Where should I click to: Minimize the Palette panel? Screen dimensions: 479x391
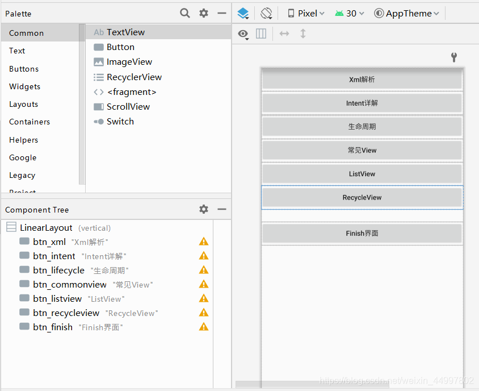click(x=222, y=13)
